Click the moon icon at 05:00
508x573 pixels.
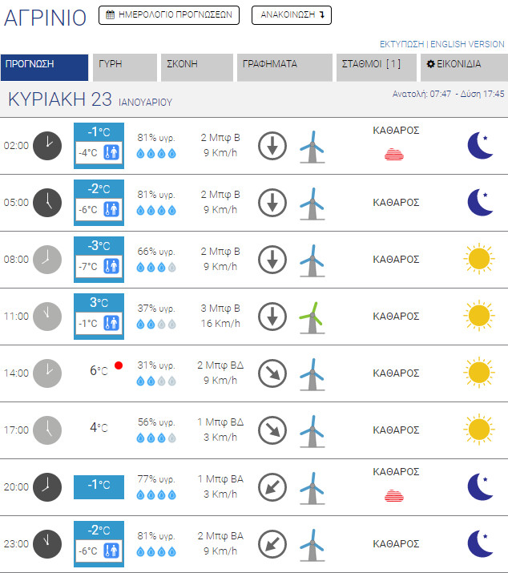tap(479, 202)
